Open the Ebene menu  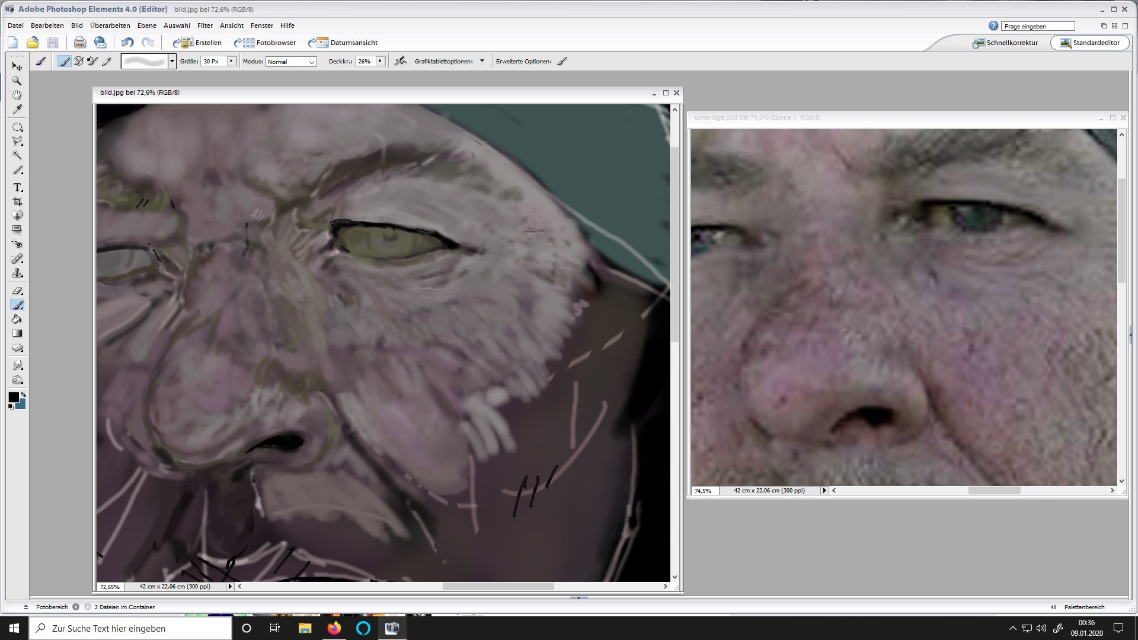[146, 25]
